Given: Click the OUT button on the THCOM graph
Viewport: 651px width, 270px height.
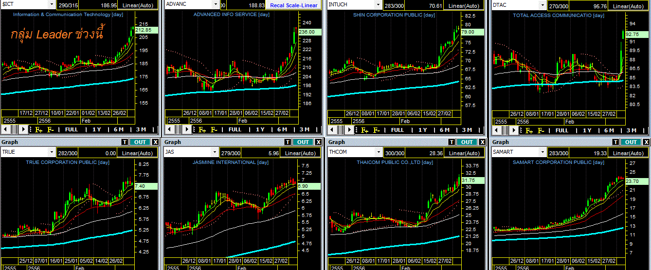Looking at the screenshot, I should pos(467,142).
